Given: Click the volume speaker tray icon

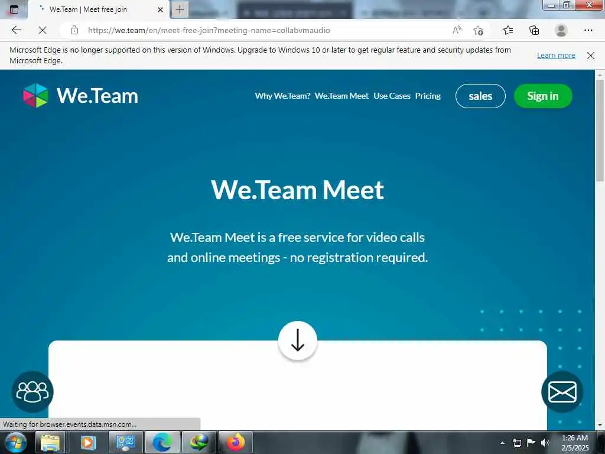Looking at the screenshot, I should pyautogui.click(x=545, y=443).
